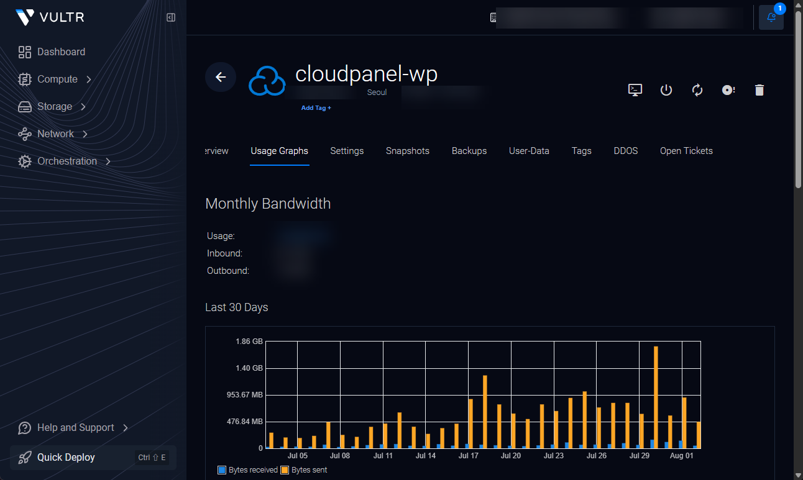
Task: Click the Bytes sent legend text
Action: (x=310, y=470)
